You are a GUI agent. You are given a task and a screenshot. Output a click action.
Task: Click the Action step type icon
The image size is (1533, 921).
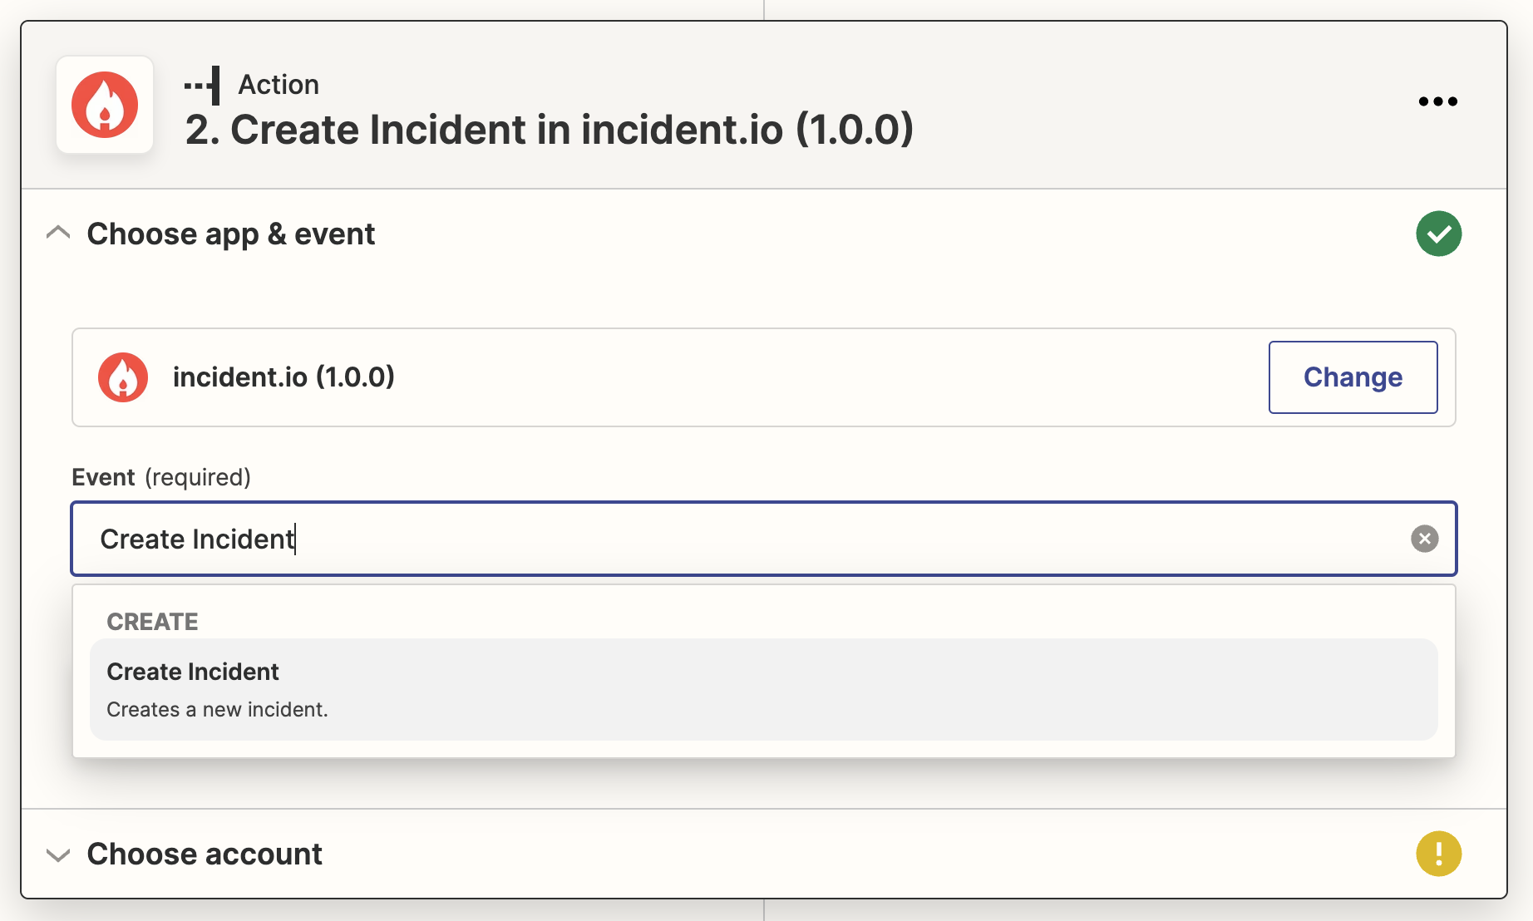[x=203, y=85]
